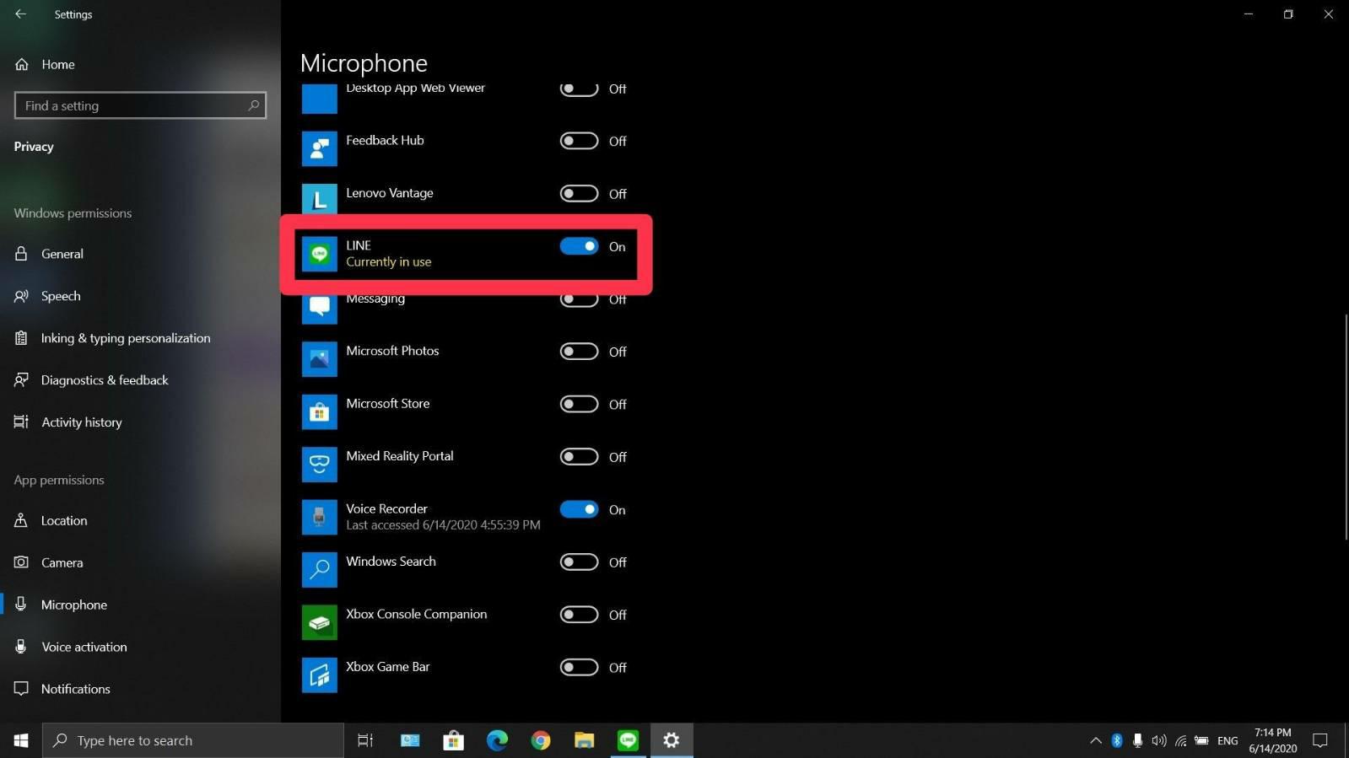Toggle Mixed Reality Portal microphone access
Viewport: 1349px width, 758px height.
click(x=579, y=456)
